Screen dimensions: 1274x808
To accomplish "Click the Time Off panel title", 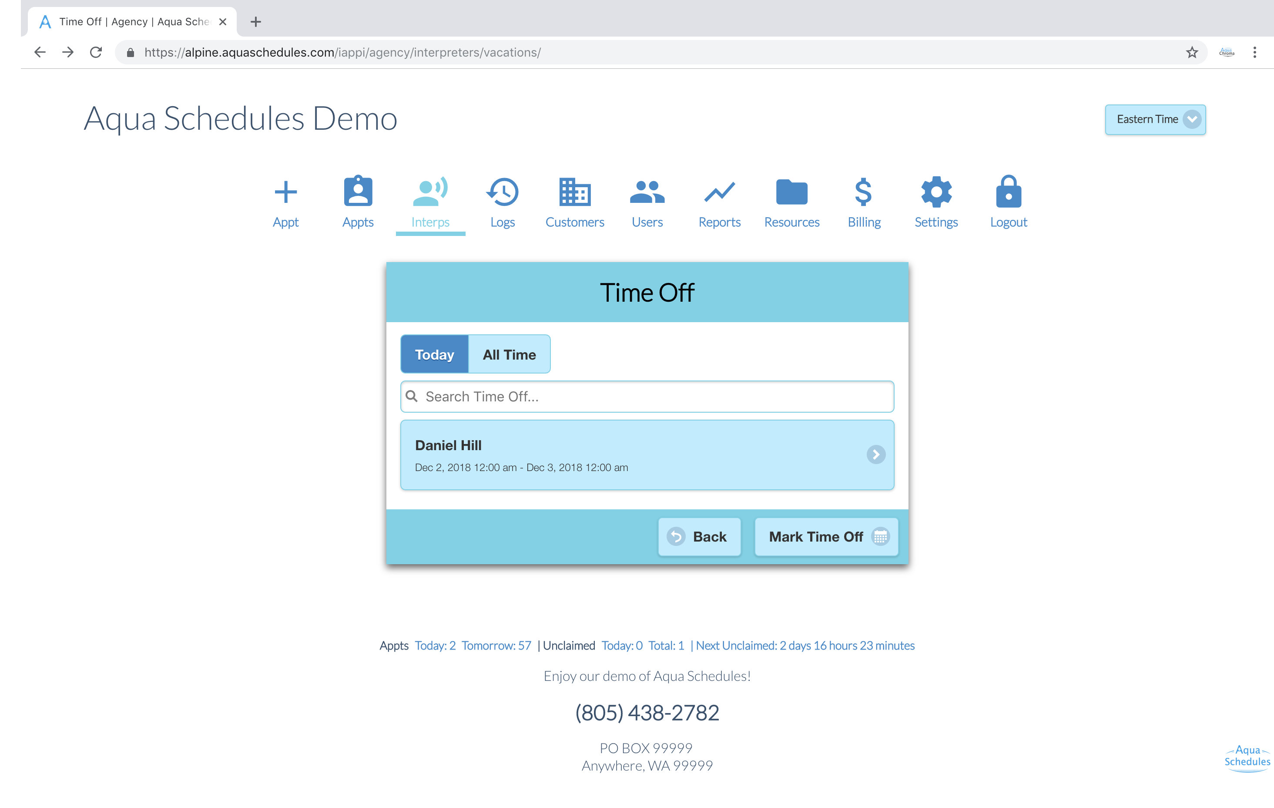I will pyautogui.click(x=647, y=292).
